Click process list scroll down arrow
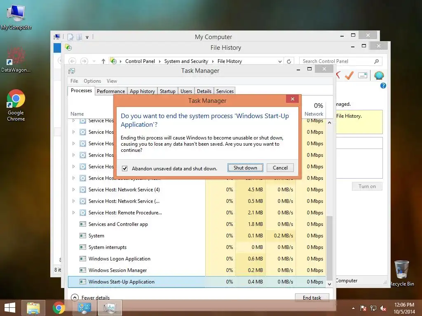 329,284
